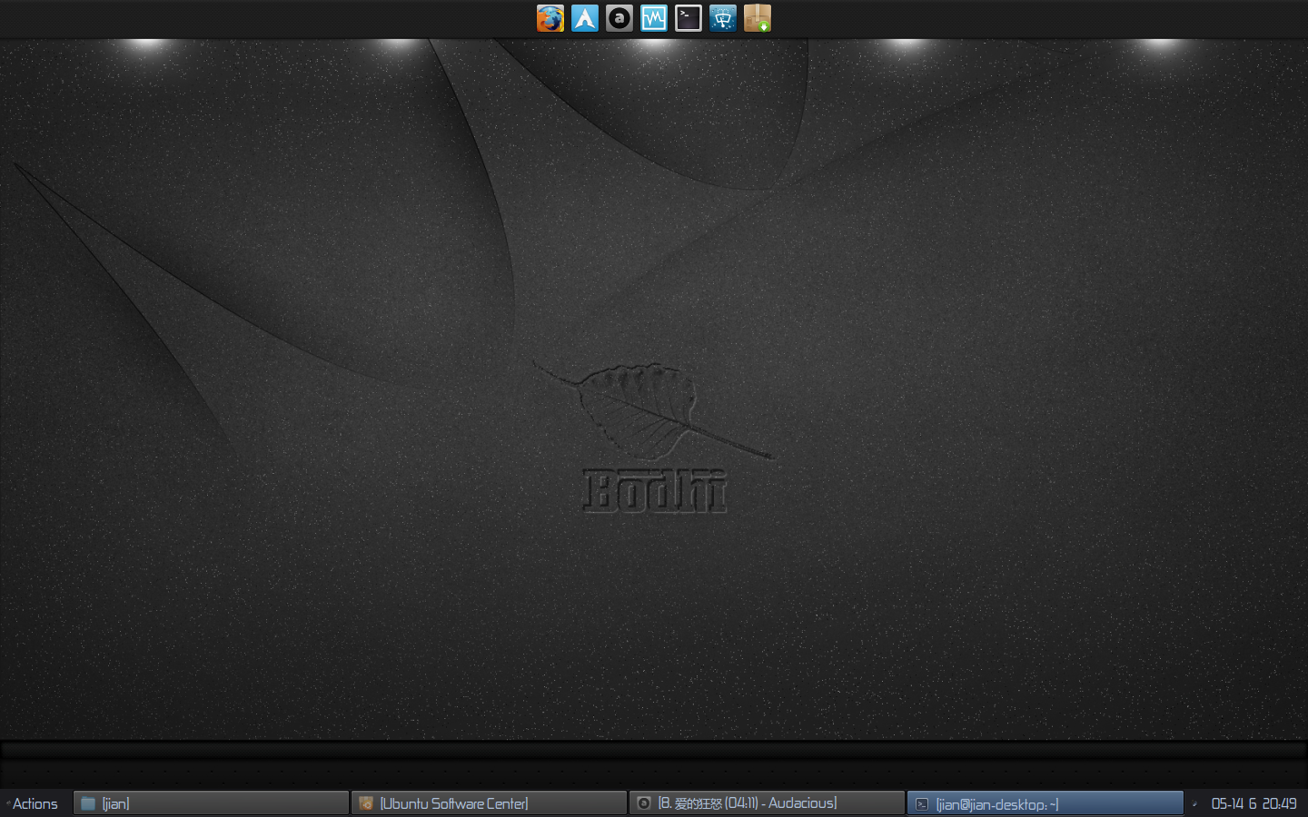Open the blue arrow-logo launcher icon

pos(585,18)
